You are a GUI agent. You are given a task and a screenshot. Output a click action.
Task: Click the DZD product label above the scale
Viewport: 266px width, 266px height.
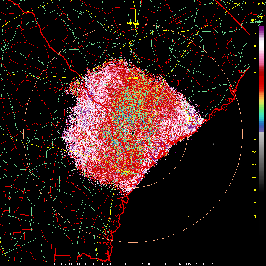[259, 17]
